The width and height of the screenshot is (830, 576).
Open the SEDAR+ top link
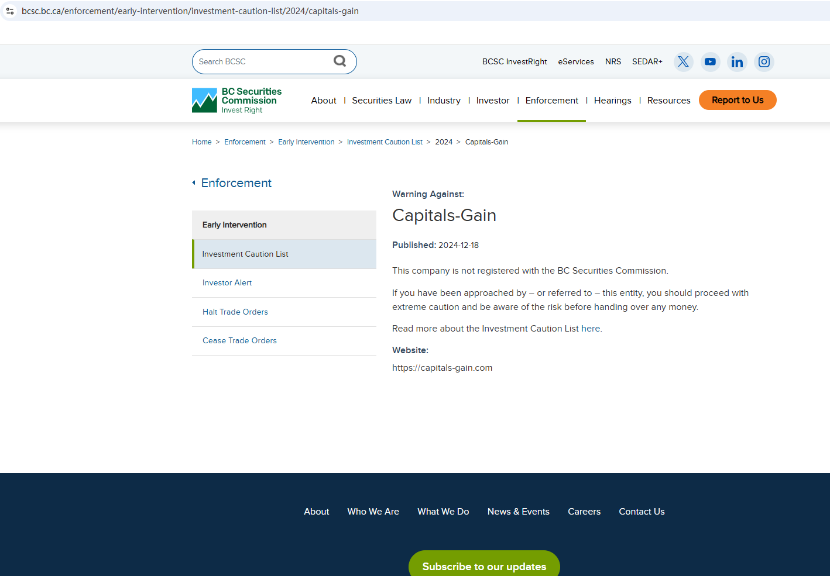tap(647, 62)
